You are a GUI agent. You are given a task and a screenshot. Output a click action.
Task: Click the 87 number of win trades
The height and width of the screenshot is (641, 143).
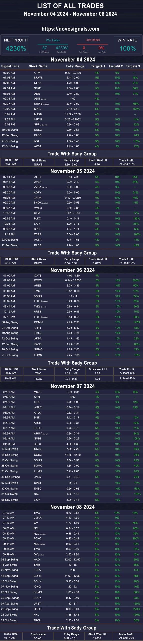pos(45,48)
